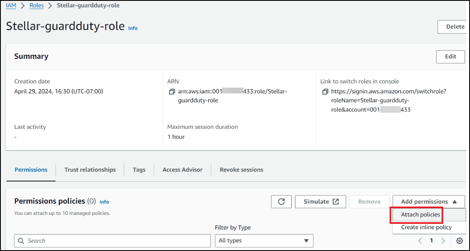Screen dimensions: 470x251
Task: Switch to the Access Advisor tab
Action: (x=182, y=170)
